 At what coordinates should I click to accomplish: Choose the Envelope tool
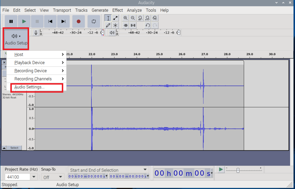click(x=115, y=18)
